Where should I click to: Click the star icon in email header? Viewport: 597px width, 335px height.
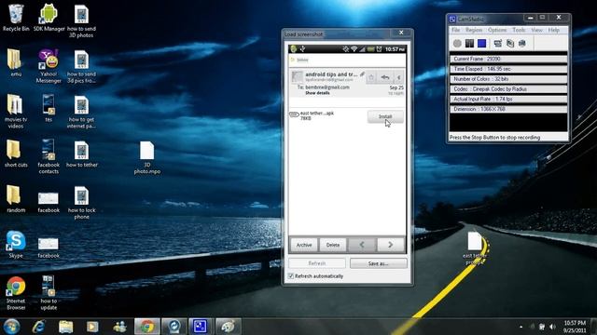(x=371, y=77)
